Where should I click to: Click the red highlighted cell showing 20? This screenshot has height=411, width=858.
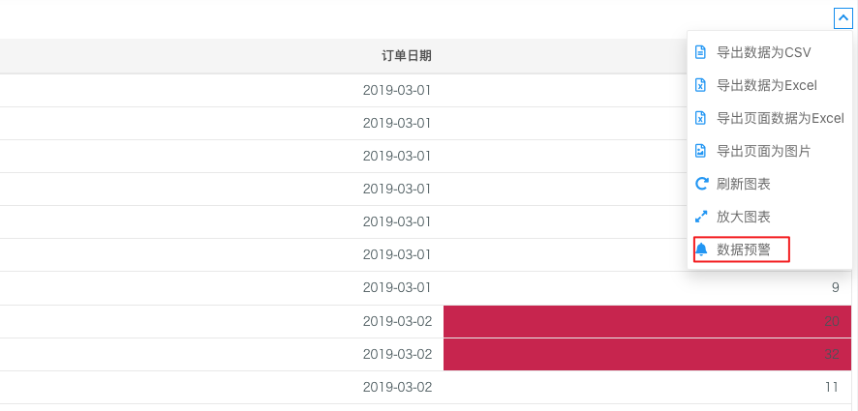[x=647, y=321]
